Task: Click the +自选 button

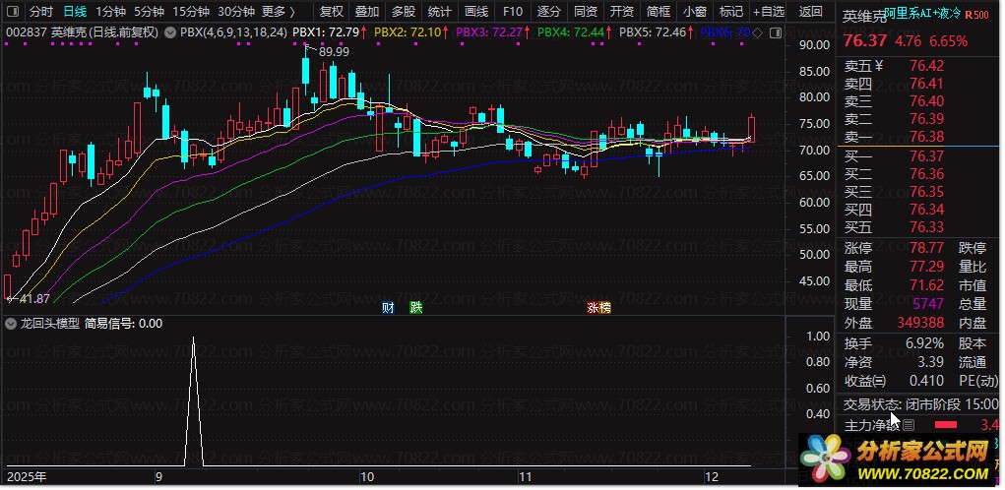Action: pos(767,12)
